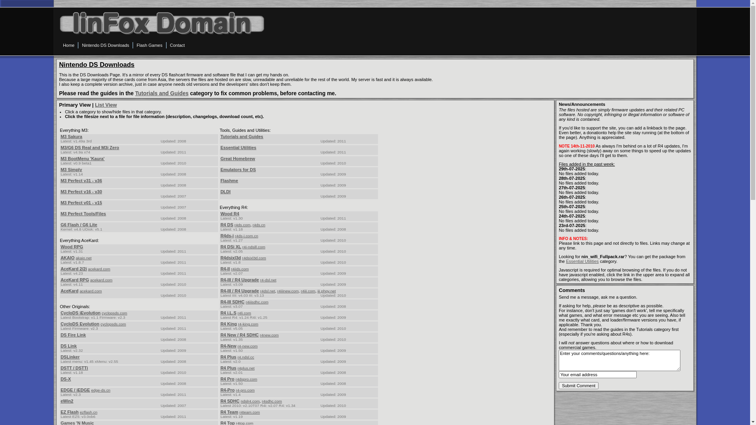
Task: Open the R4 Pro category
Action: coord(227,379)
